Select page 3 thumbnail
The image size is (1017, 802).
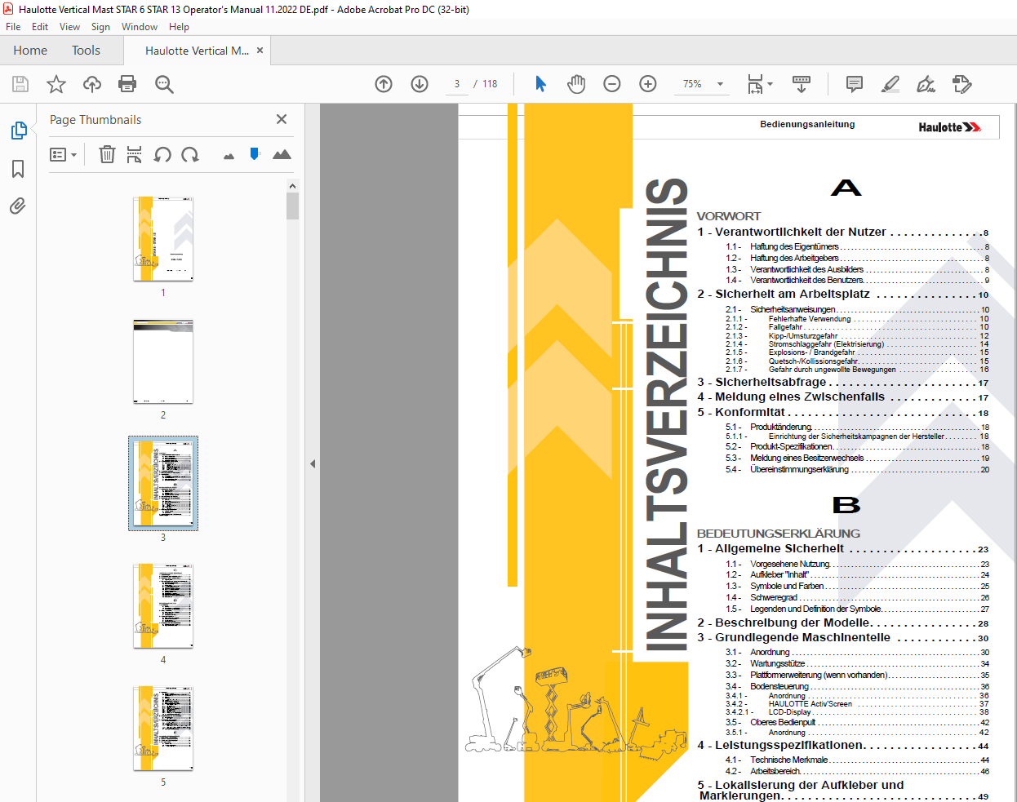click(163, 484)
